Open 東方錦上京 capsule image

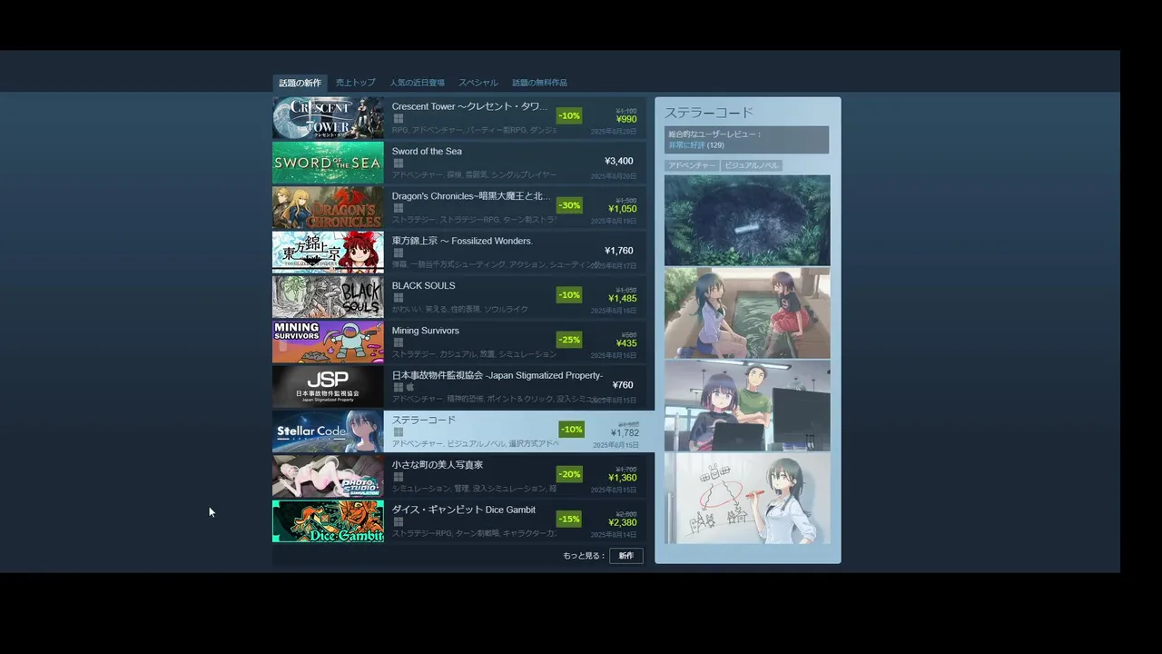(x=328, y=252)
